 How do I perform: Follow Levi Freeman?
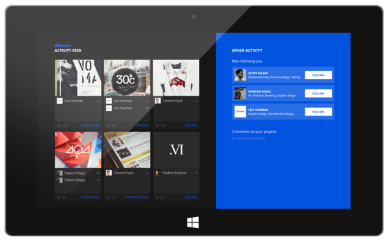[x=318, y=112]
